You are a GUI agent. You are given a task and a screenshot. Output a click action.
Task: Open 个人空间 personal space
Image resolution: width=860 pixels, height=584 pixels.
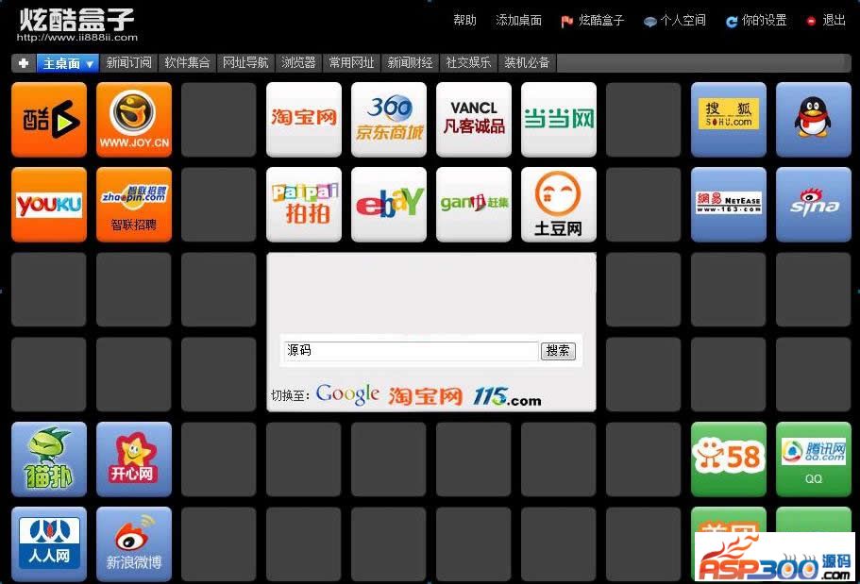point(675,21)
